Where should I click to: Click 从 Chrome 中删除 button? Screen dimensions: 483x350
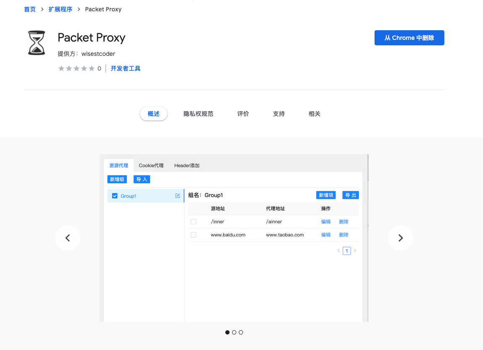pyautogui.click(x=409, y=37)
